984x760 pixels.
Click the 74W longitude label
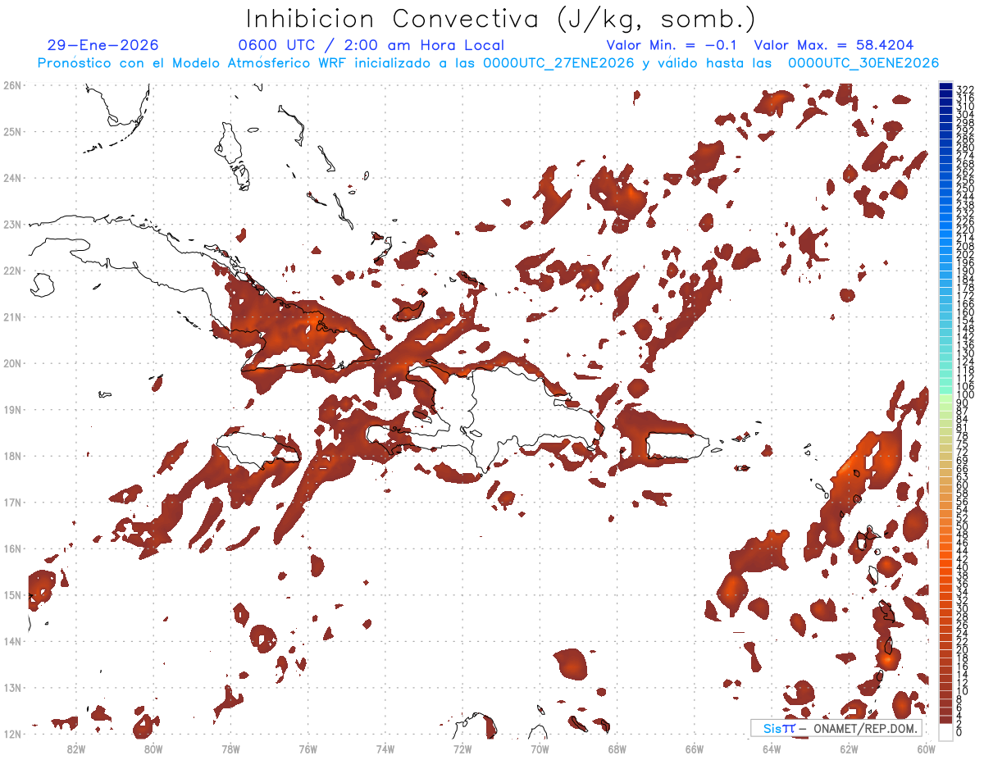tap(385, 749)
